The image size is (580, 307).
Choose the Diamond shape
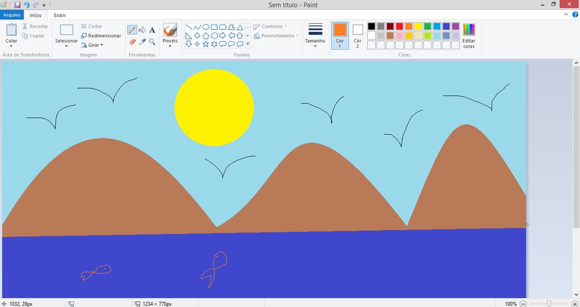click(197, 36)
